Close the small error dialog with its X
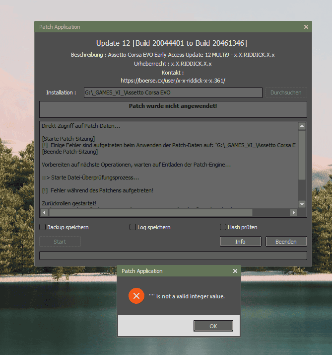The image size is (332, 355). (x=235, y=271)
